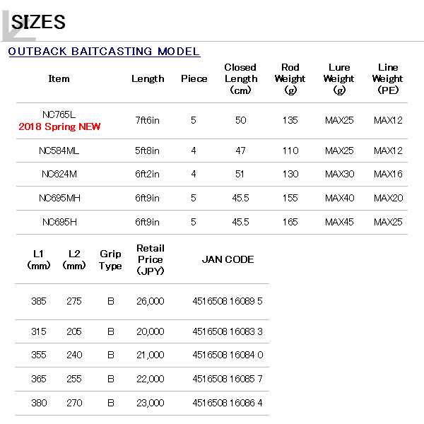
Task: Select the Lure Weight (g) header
Action: coord(339,78)
